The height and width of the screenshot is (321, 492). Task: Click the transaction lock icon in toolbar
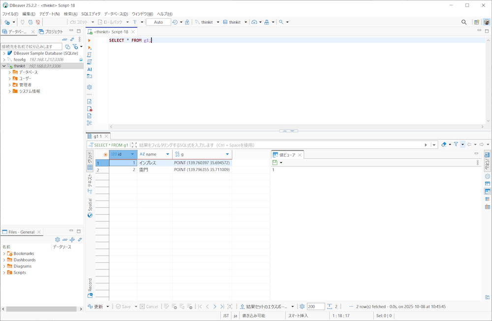(187, 22)
